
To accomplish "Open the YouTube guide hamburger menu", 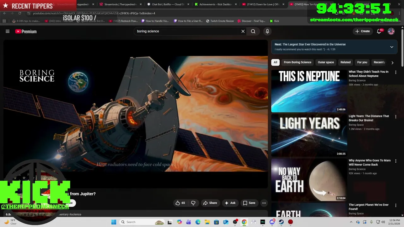I will coord(8,31).
